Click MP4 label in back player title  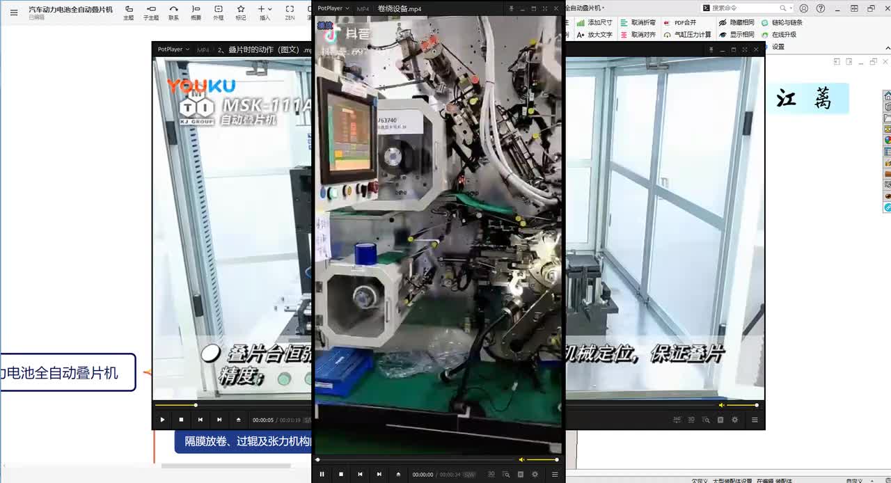tap(203, 49)
